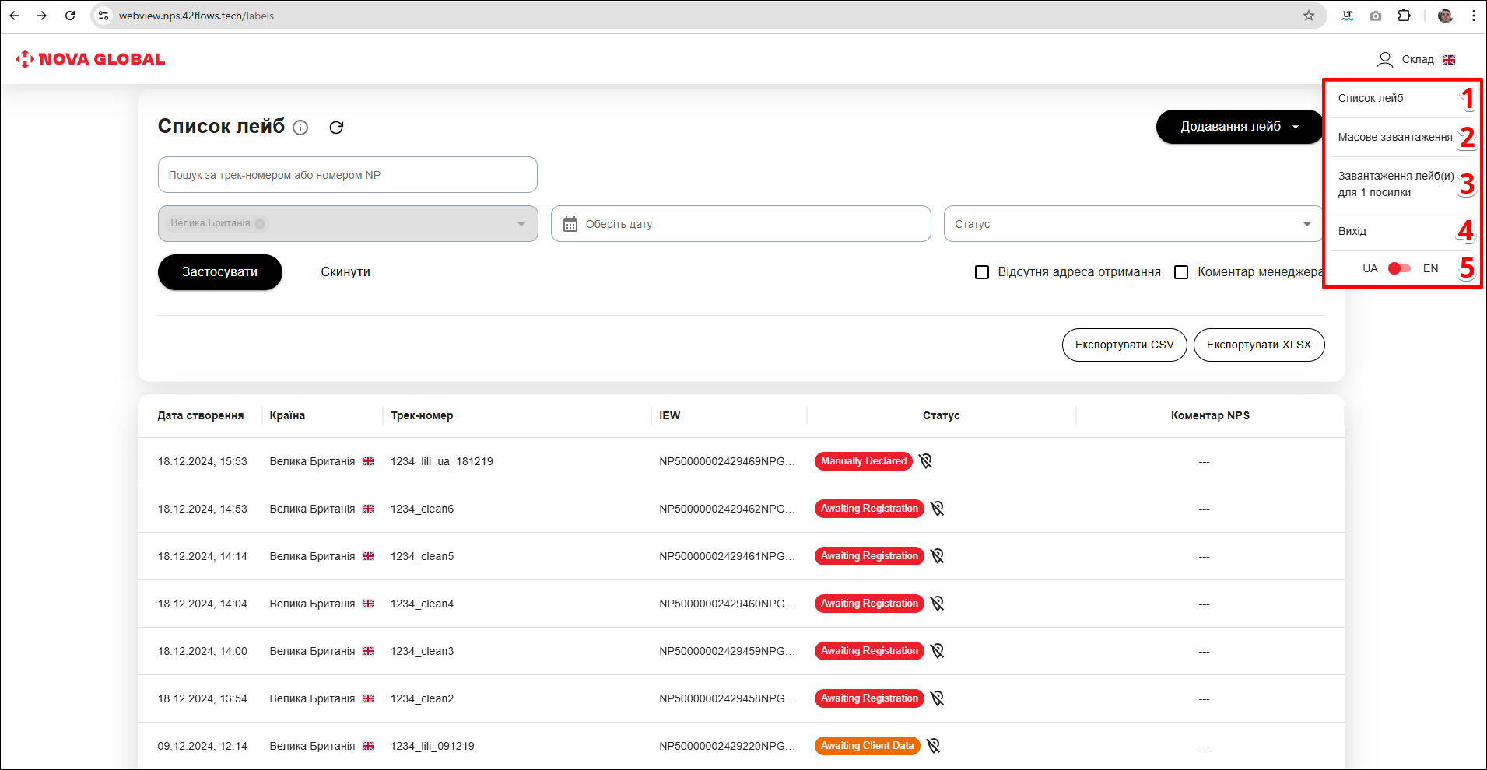Reload the page with browser refresh icon

[x=70, y=16]
